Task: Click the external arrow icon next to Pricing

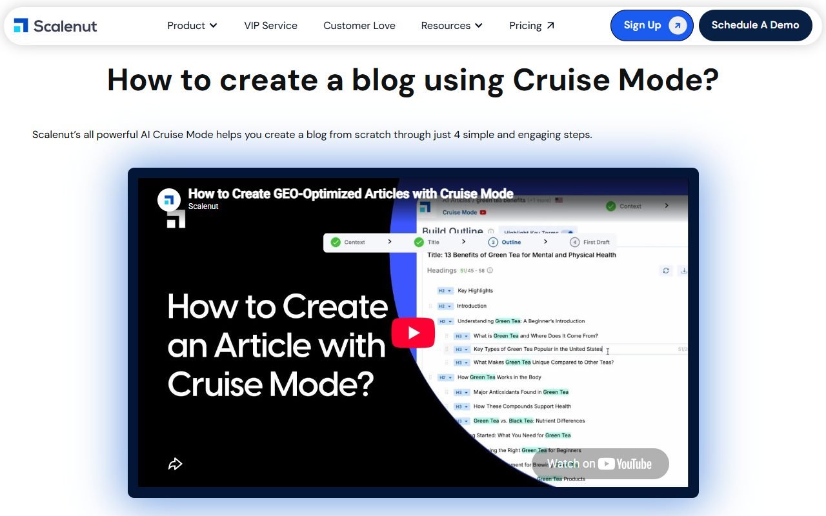Action: (x=550, y=26)
